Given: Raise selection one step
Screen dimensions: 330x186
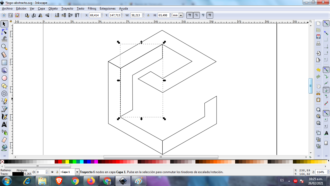Looking at the screenshot, I should point(70,15).
